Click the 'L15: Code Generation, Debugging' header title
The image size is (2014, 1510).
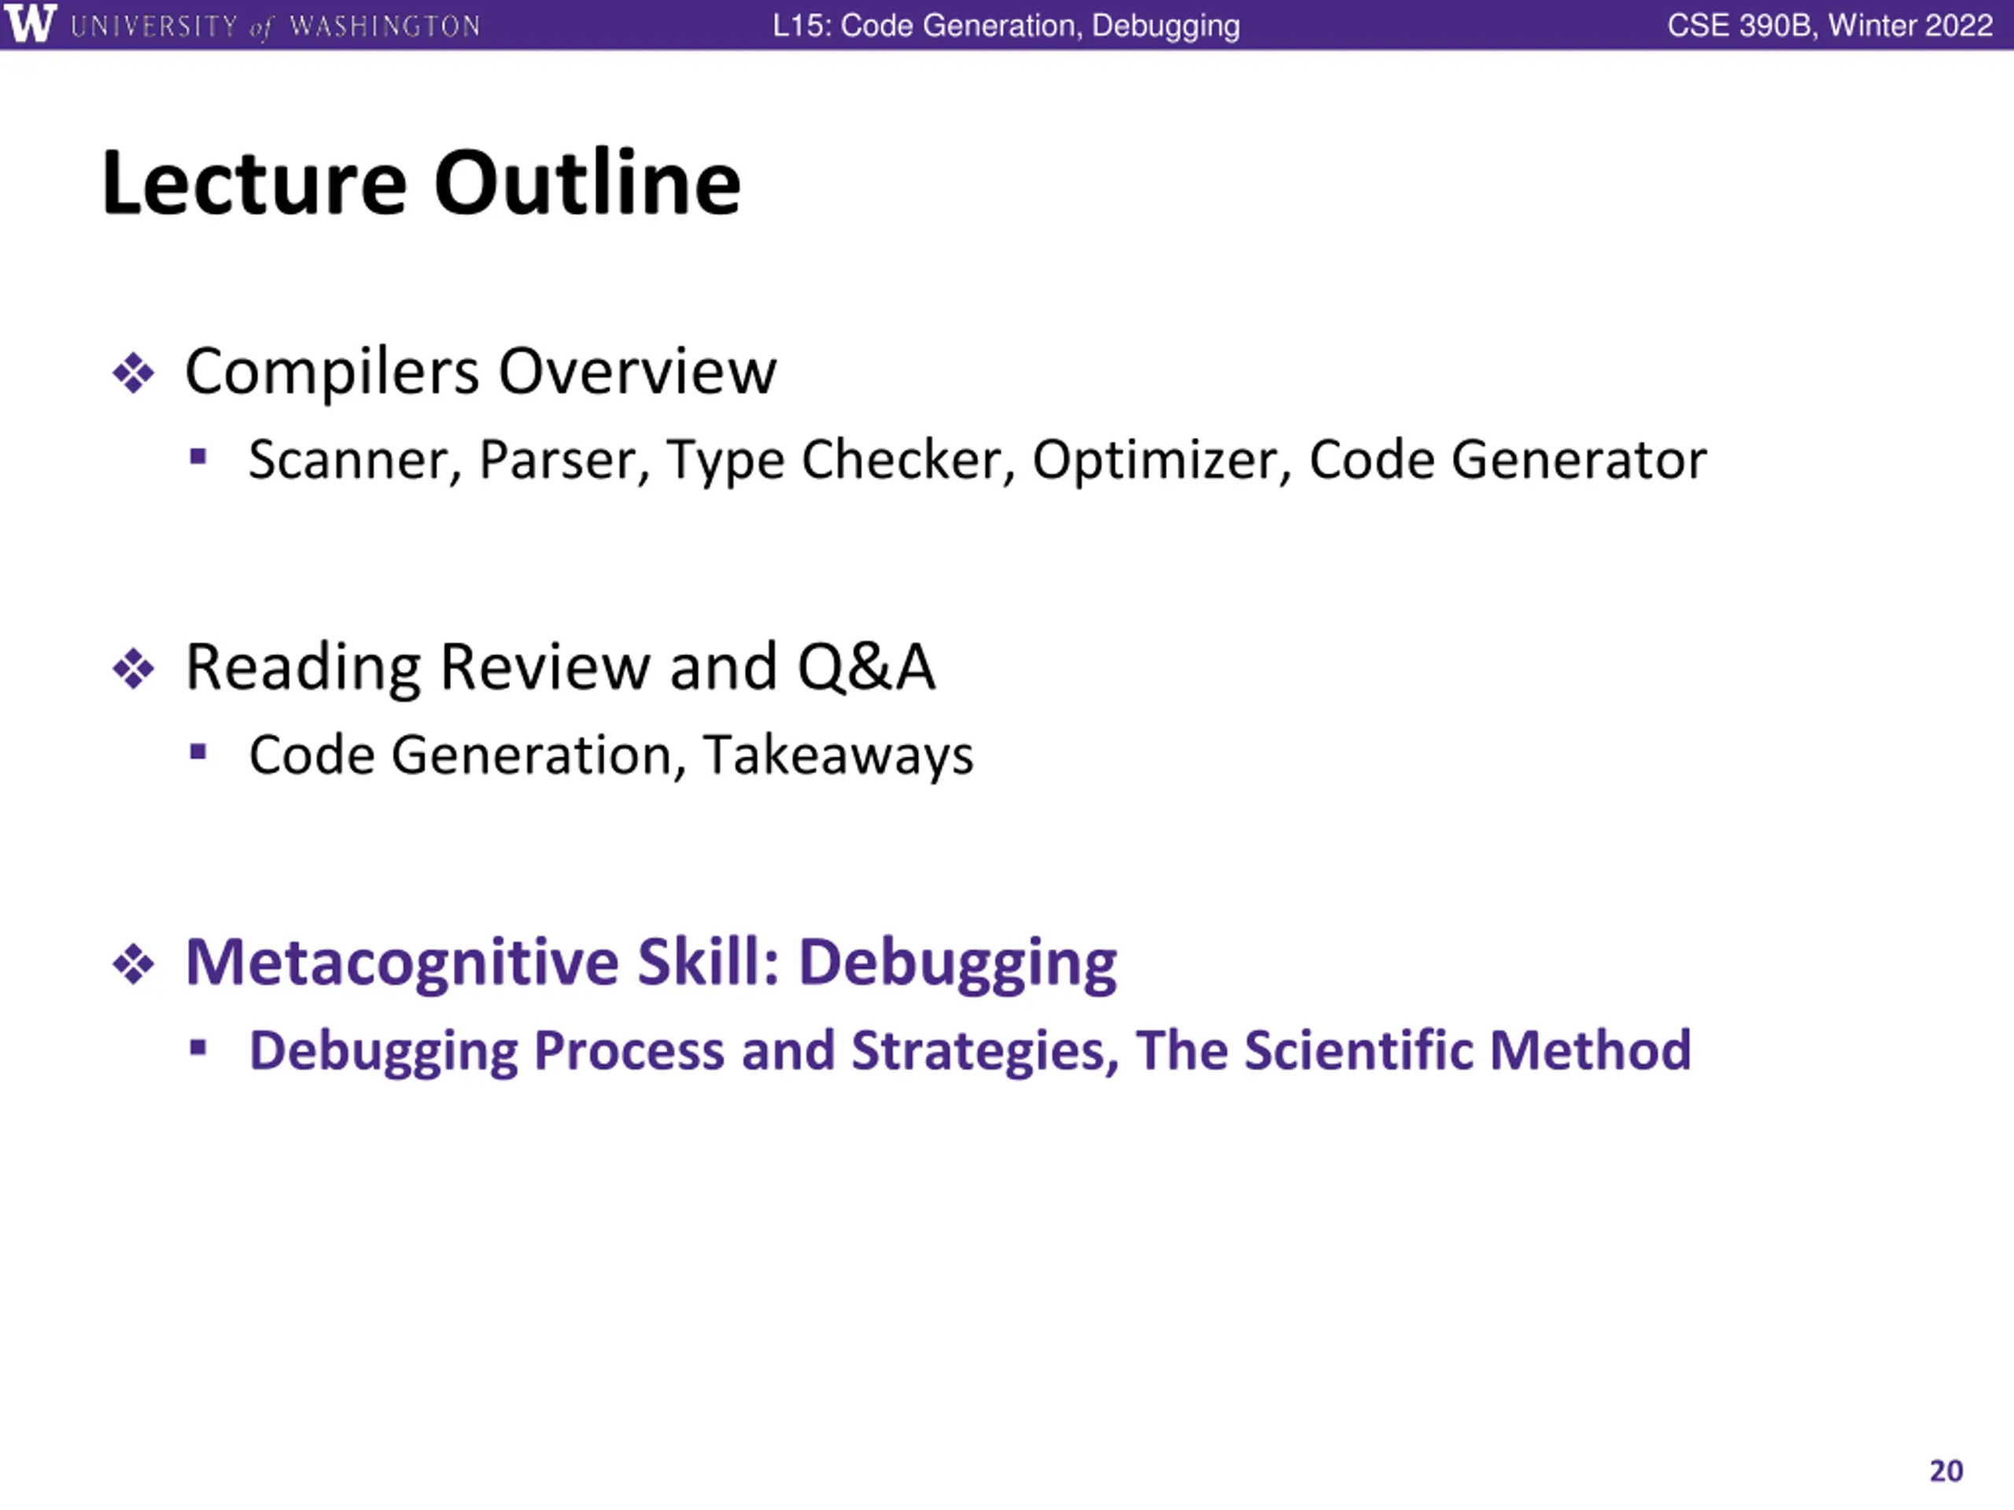coord(1006,25)
